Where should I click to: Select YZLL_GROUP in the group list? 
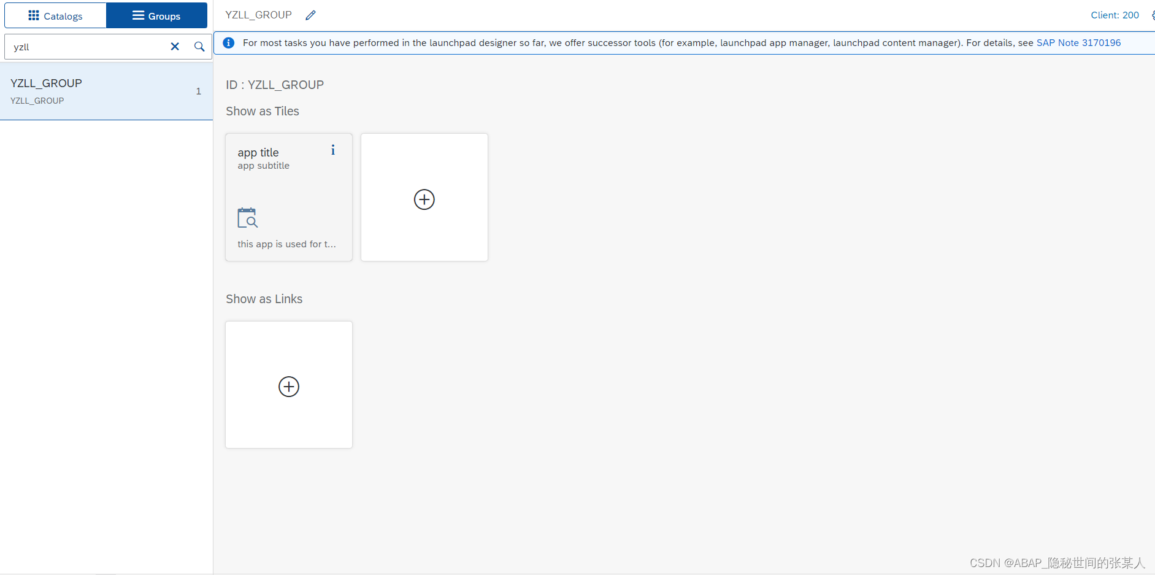click(106, 91)
